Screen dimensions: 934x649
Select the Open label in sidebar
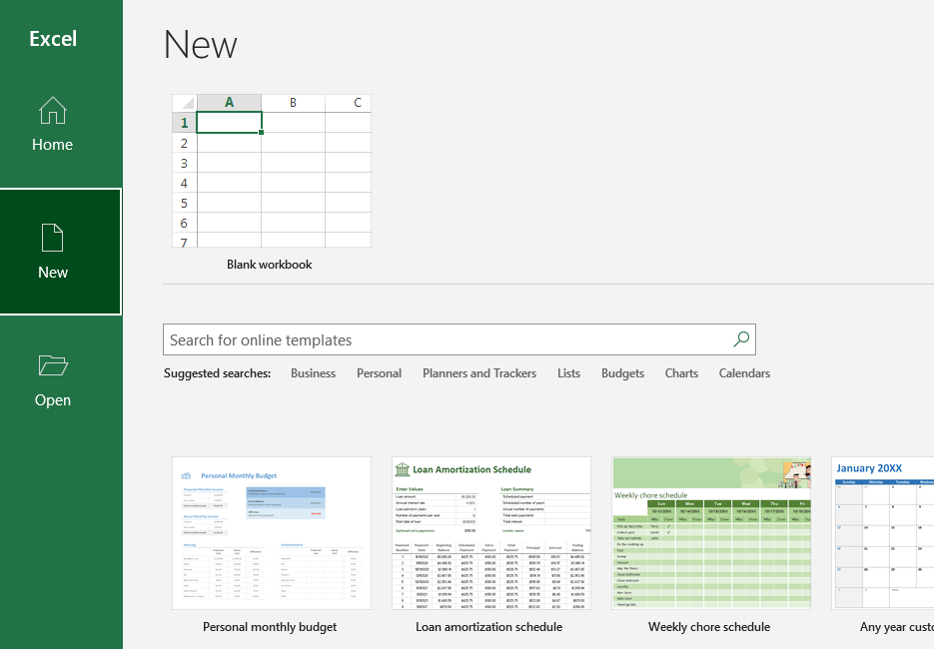53,400
